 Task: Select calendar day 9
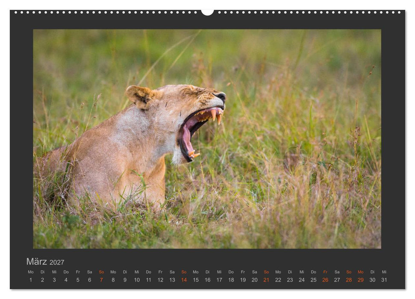click(x=125, y=280)
